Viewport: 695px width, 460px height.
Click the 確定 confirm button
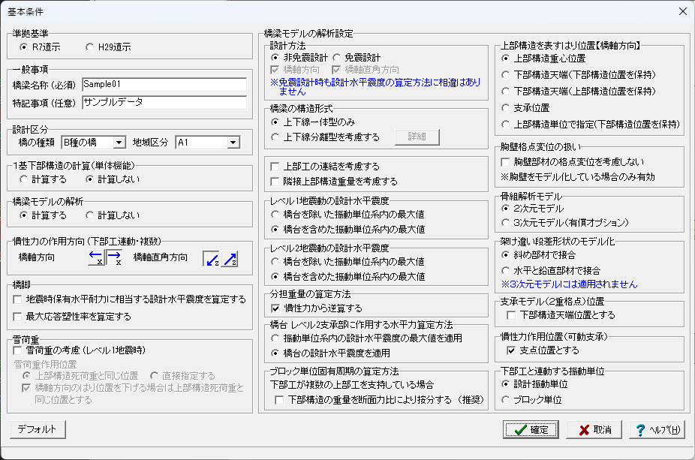point(531,430)
